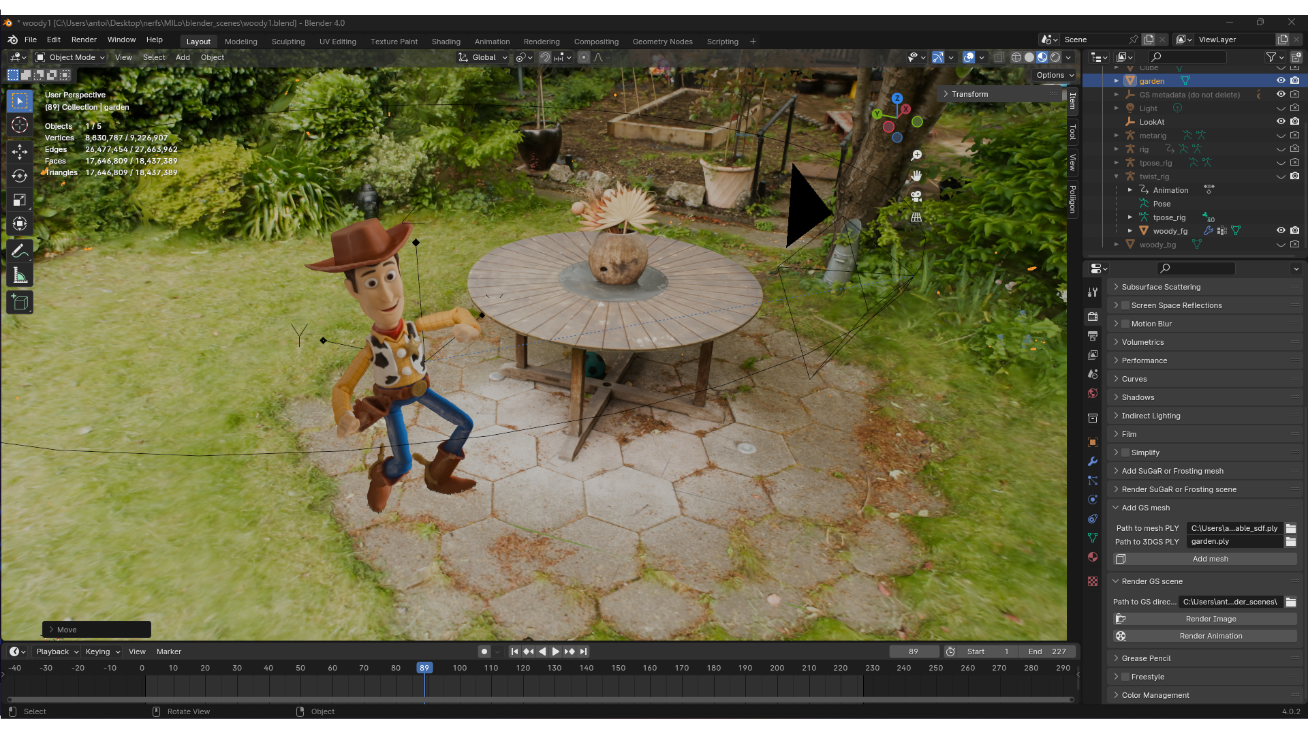Select the Annotate tool
Viewport: 1308px width, 736px height.
pyautogui.click(x=20, y=251)
